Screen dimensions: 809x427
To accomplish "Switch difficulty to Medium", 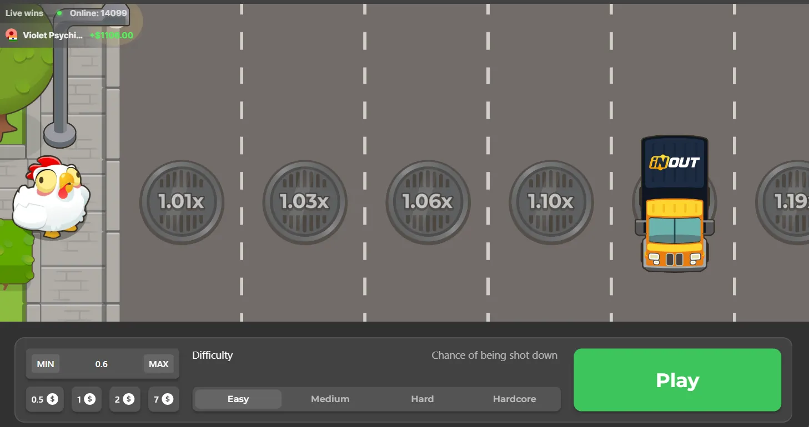I will 330,399.
